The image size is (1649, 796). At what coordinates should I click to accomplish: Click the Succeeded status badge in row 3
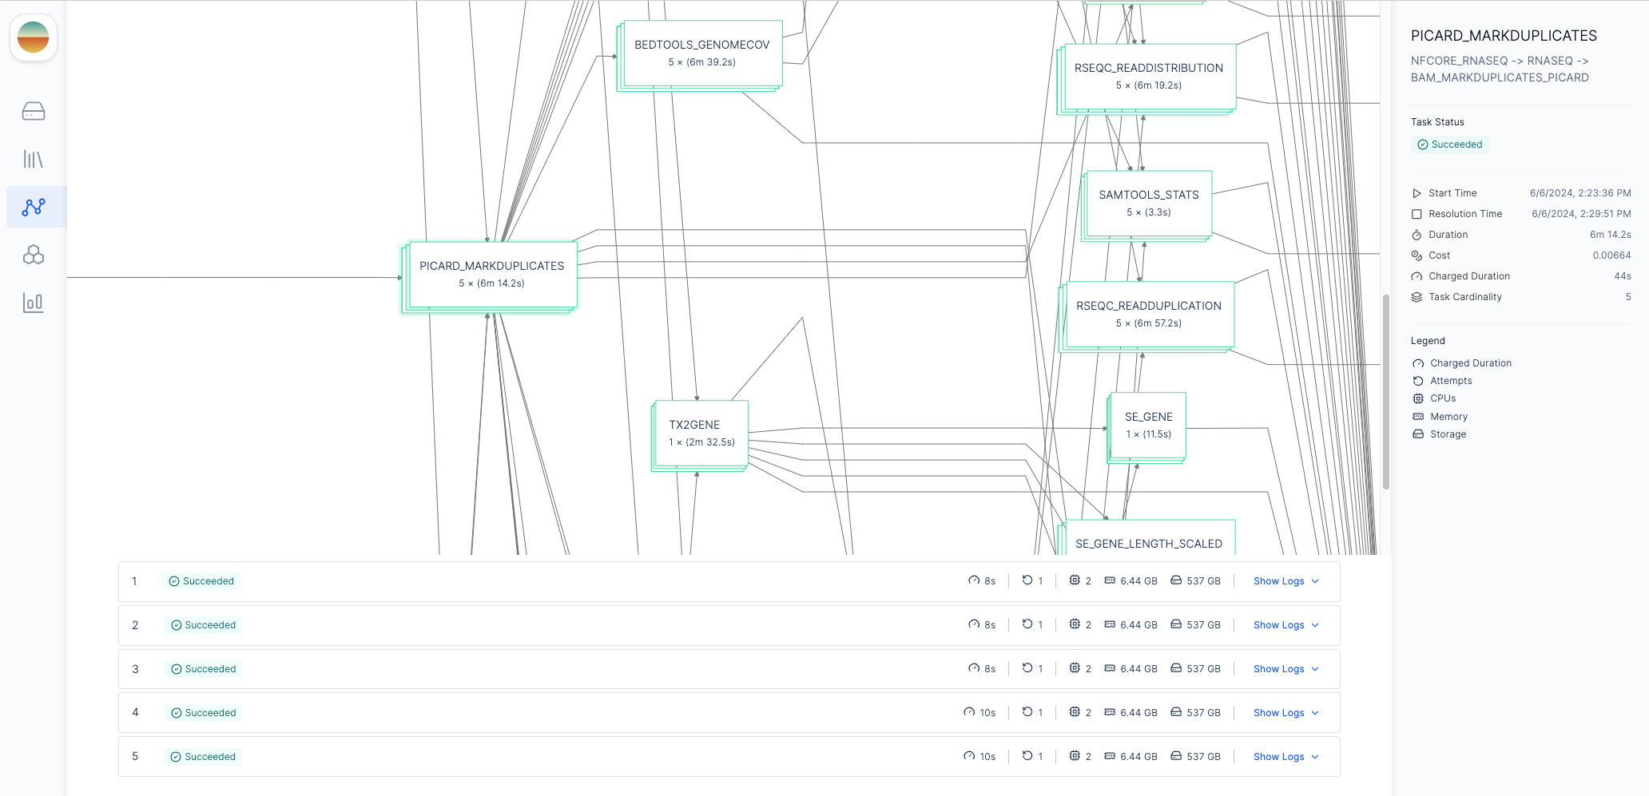[x=204, y=669]
